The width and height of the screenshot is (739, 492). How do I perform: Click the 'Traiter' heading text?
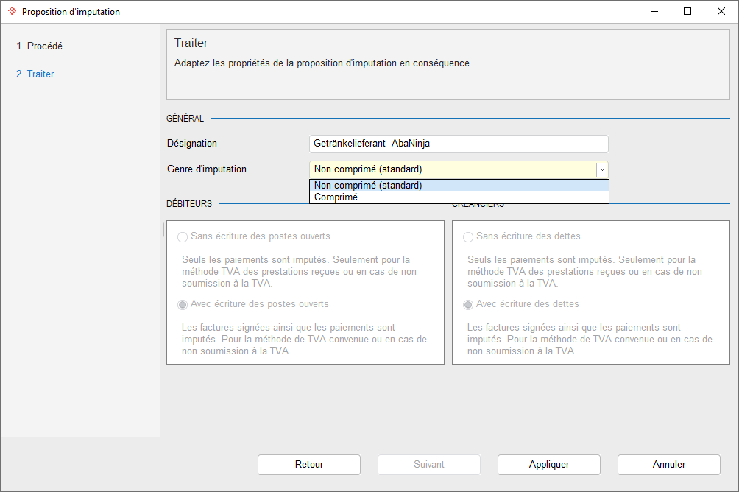[191, 43]
